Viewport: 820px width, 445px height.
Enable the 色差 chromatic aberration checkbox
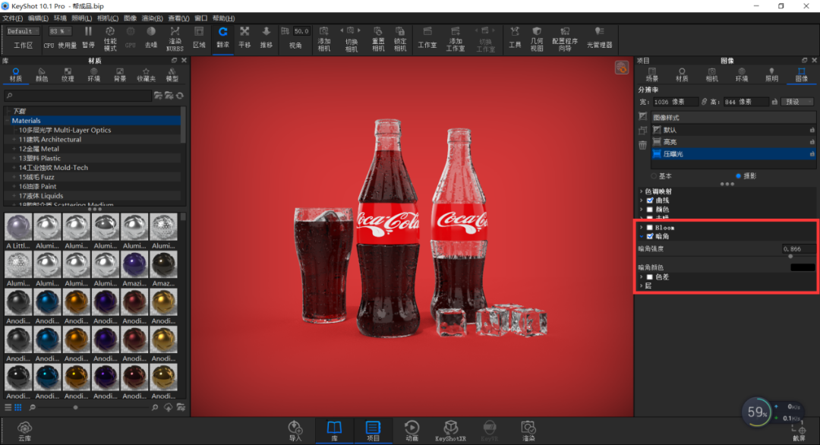tap(649, 276)
